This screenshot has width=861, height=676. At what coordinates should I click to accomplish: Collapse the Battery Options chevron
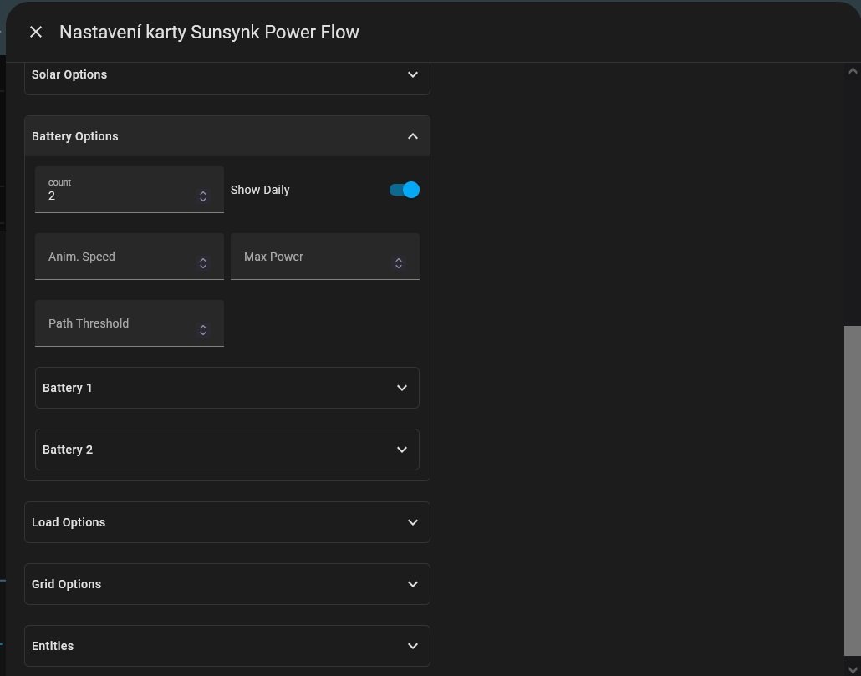click(x=412, y=136)
